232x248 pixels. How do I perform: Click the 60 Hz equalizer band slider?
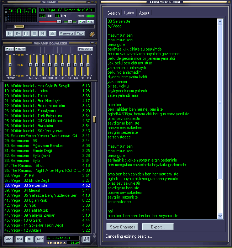(30, 65)
